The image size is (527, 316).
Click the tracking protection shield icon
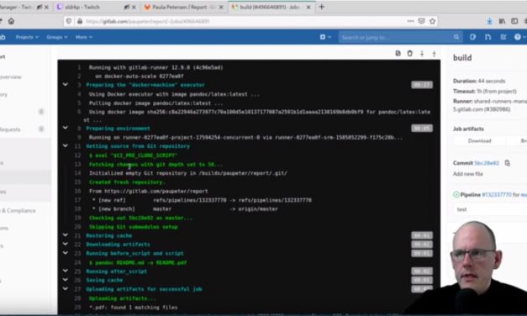pos(69,21)
